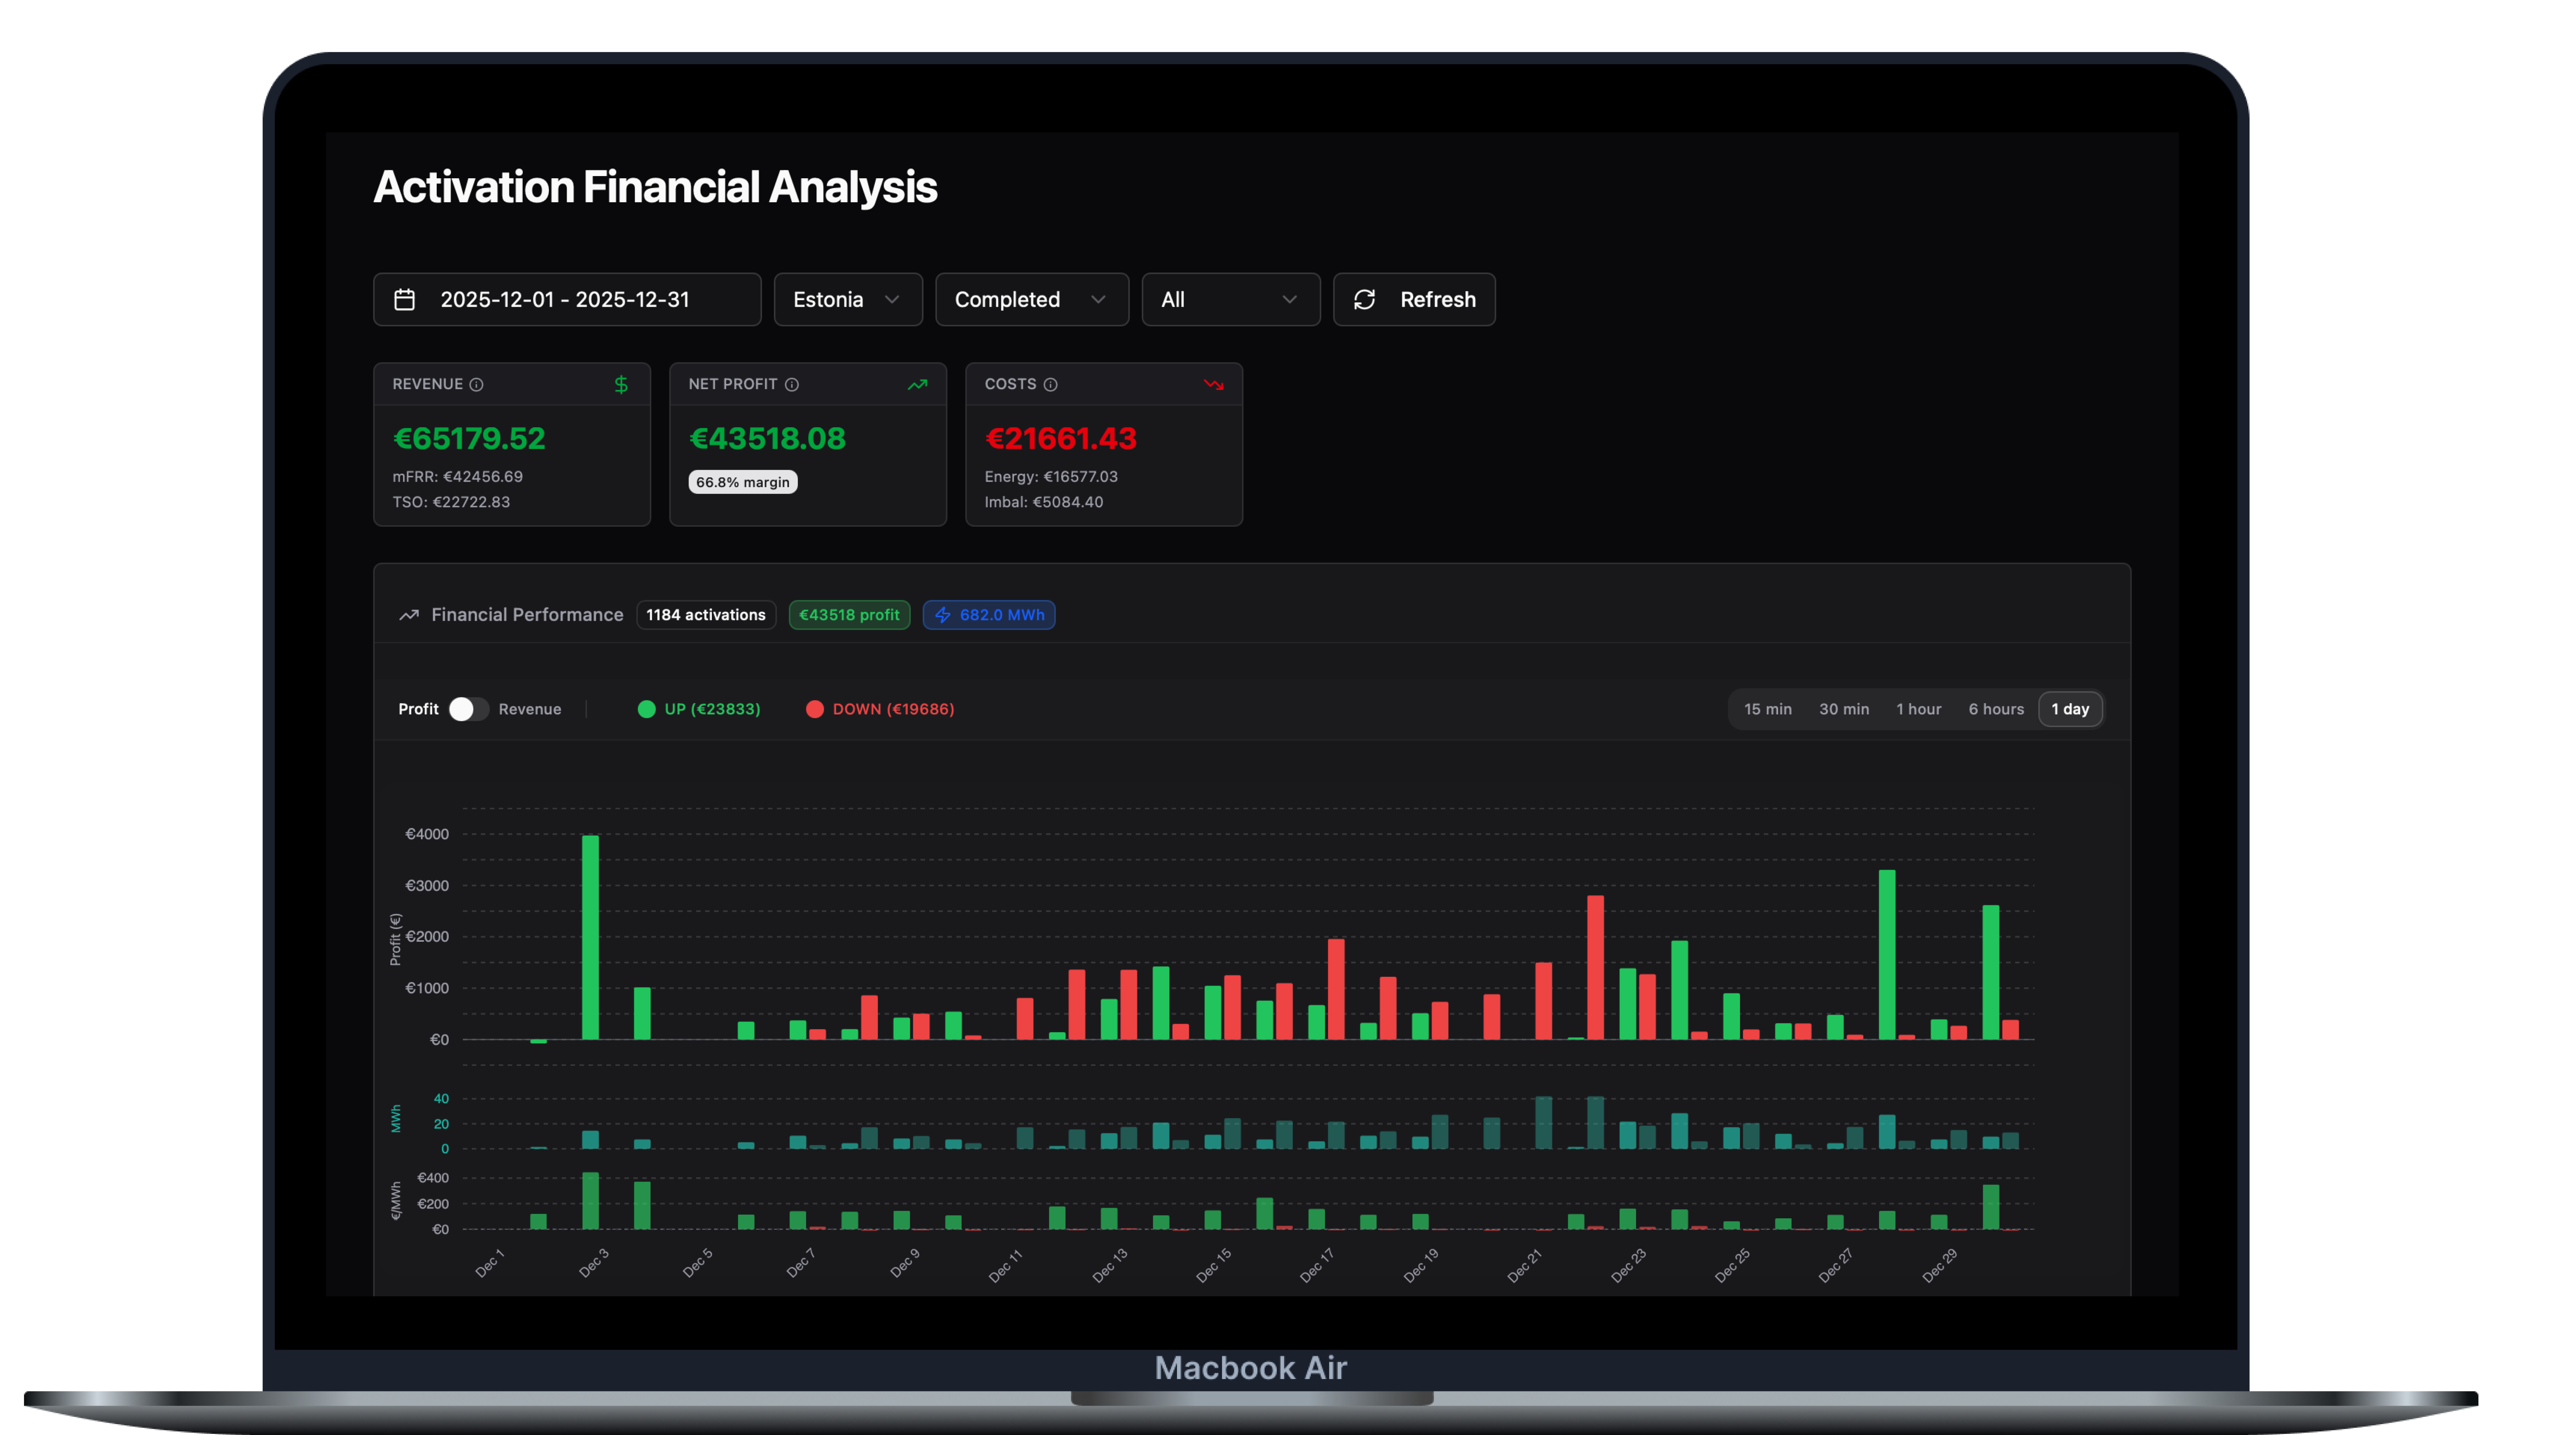Click the green dollar sign icon
Screen dimensions: 2576x1435
621,385
